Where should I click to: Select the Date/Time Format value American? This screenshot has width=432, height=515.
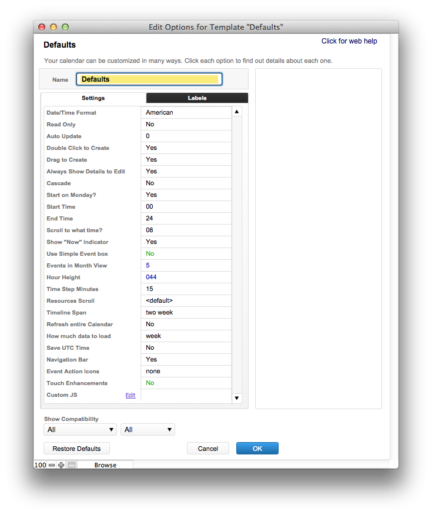[x=186, y=112]
